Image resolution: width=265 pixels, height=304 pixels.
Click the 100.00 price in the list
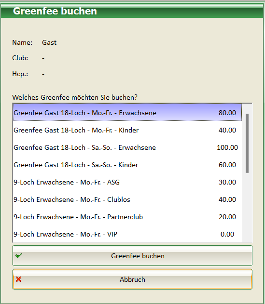click(x=227, y=147)
